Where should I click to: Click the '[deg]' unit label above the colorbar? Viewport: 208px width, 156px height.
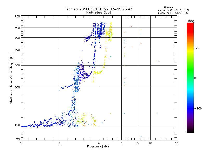191,21
